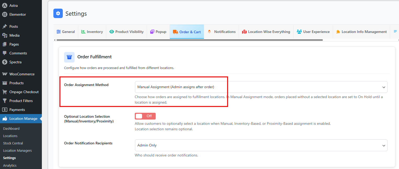Go to Stock Central submenu

click(x=13, y=143)
